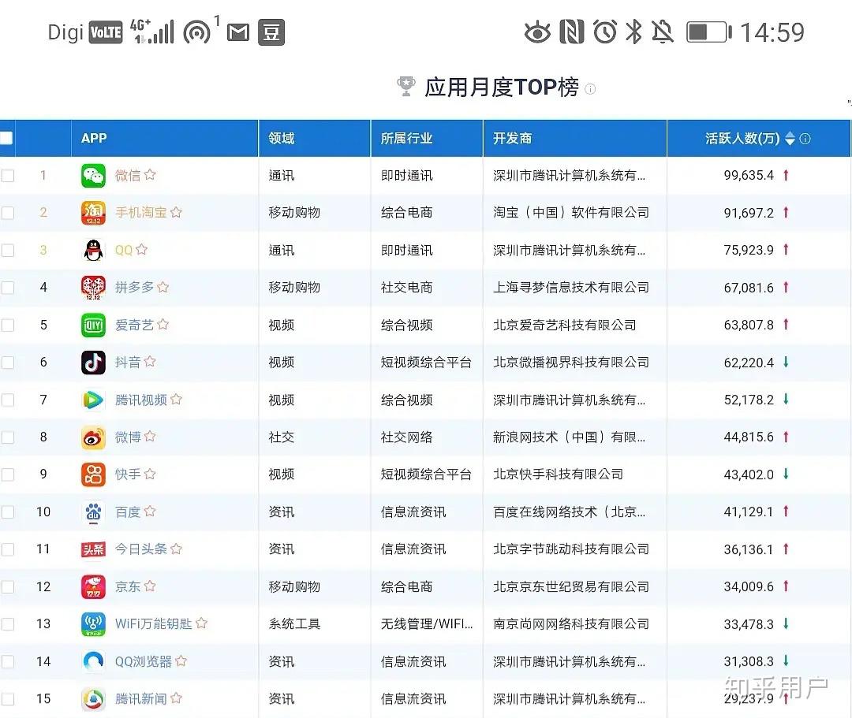Select the 领域 column header
Screen dimensions: 852x718
pos(315,139)
